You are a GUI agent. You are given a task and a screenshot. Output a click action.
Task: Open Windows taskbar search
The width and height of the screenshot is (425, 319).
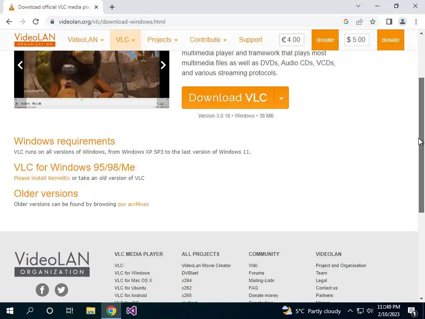[30, 311]
